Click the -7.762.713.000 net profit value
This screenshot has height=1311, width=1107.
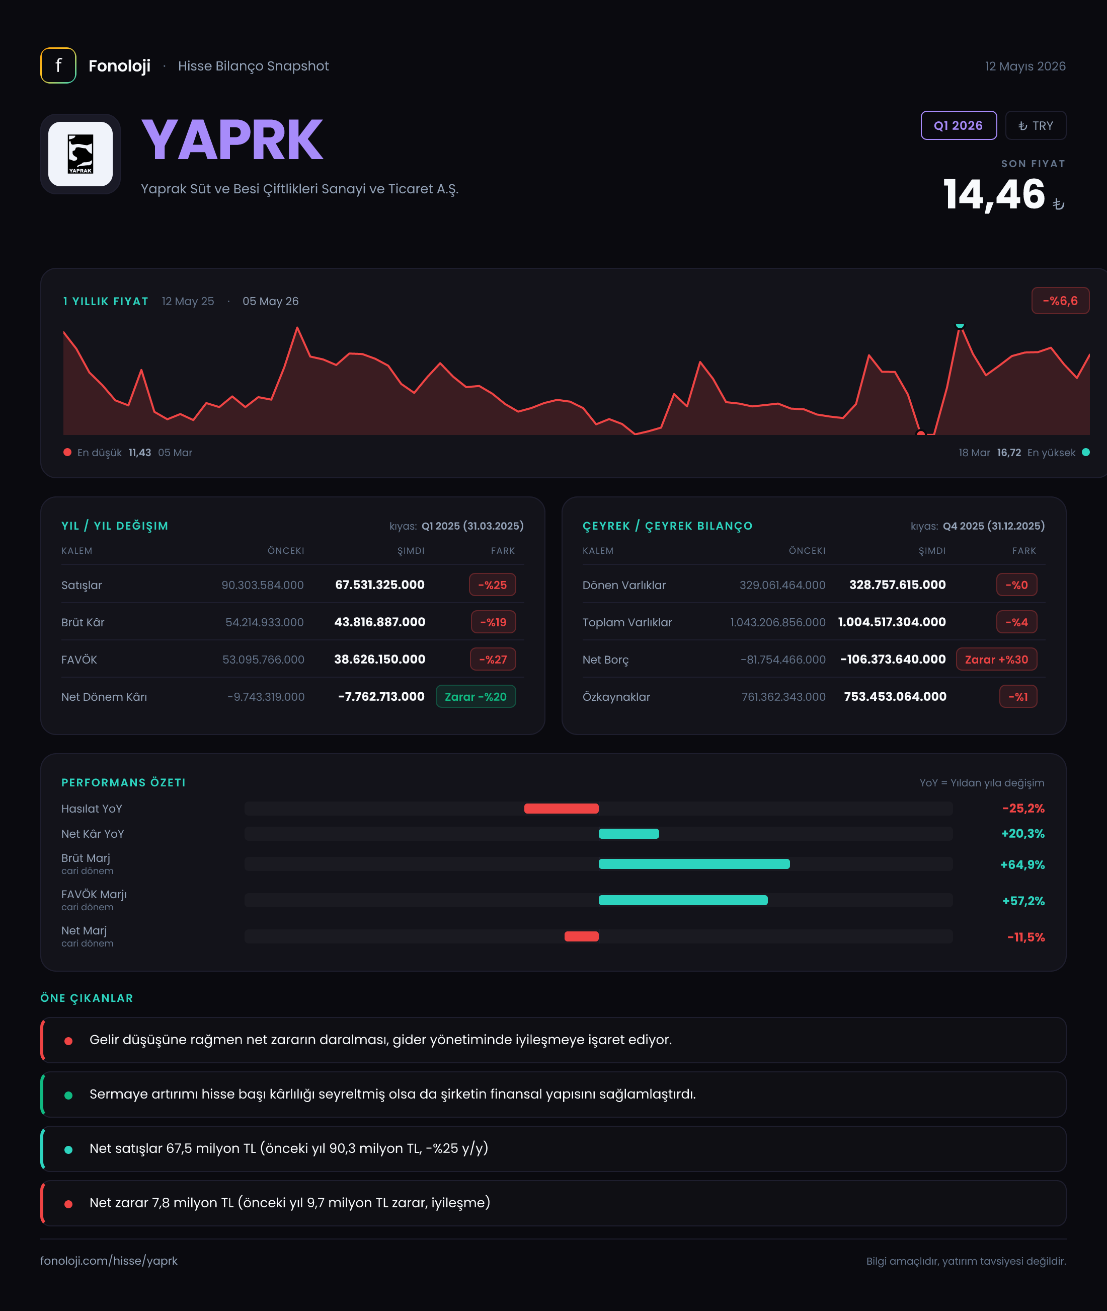pos(381,696)
